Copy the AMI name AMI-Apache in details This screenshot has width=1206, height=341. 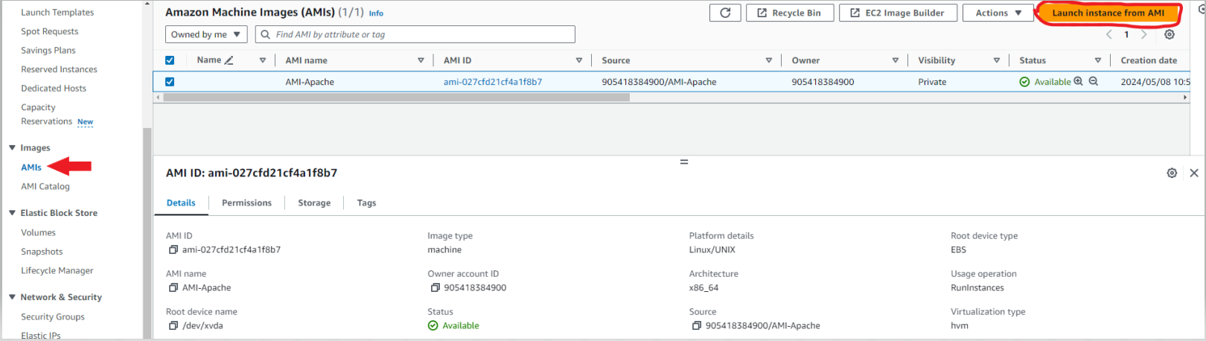(x=173, y=288)
